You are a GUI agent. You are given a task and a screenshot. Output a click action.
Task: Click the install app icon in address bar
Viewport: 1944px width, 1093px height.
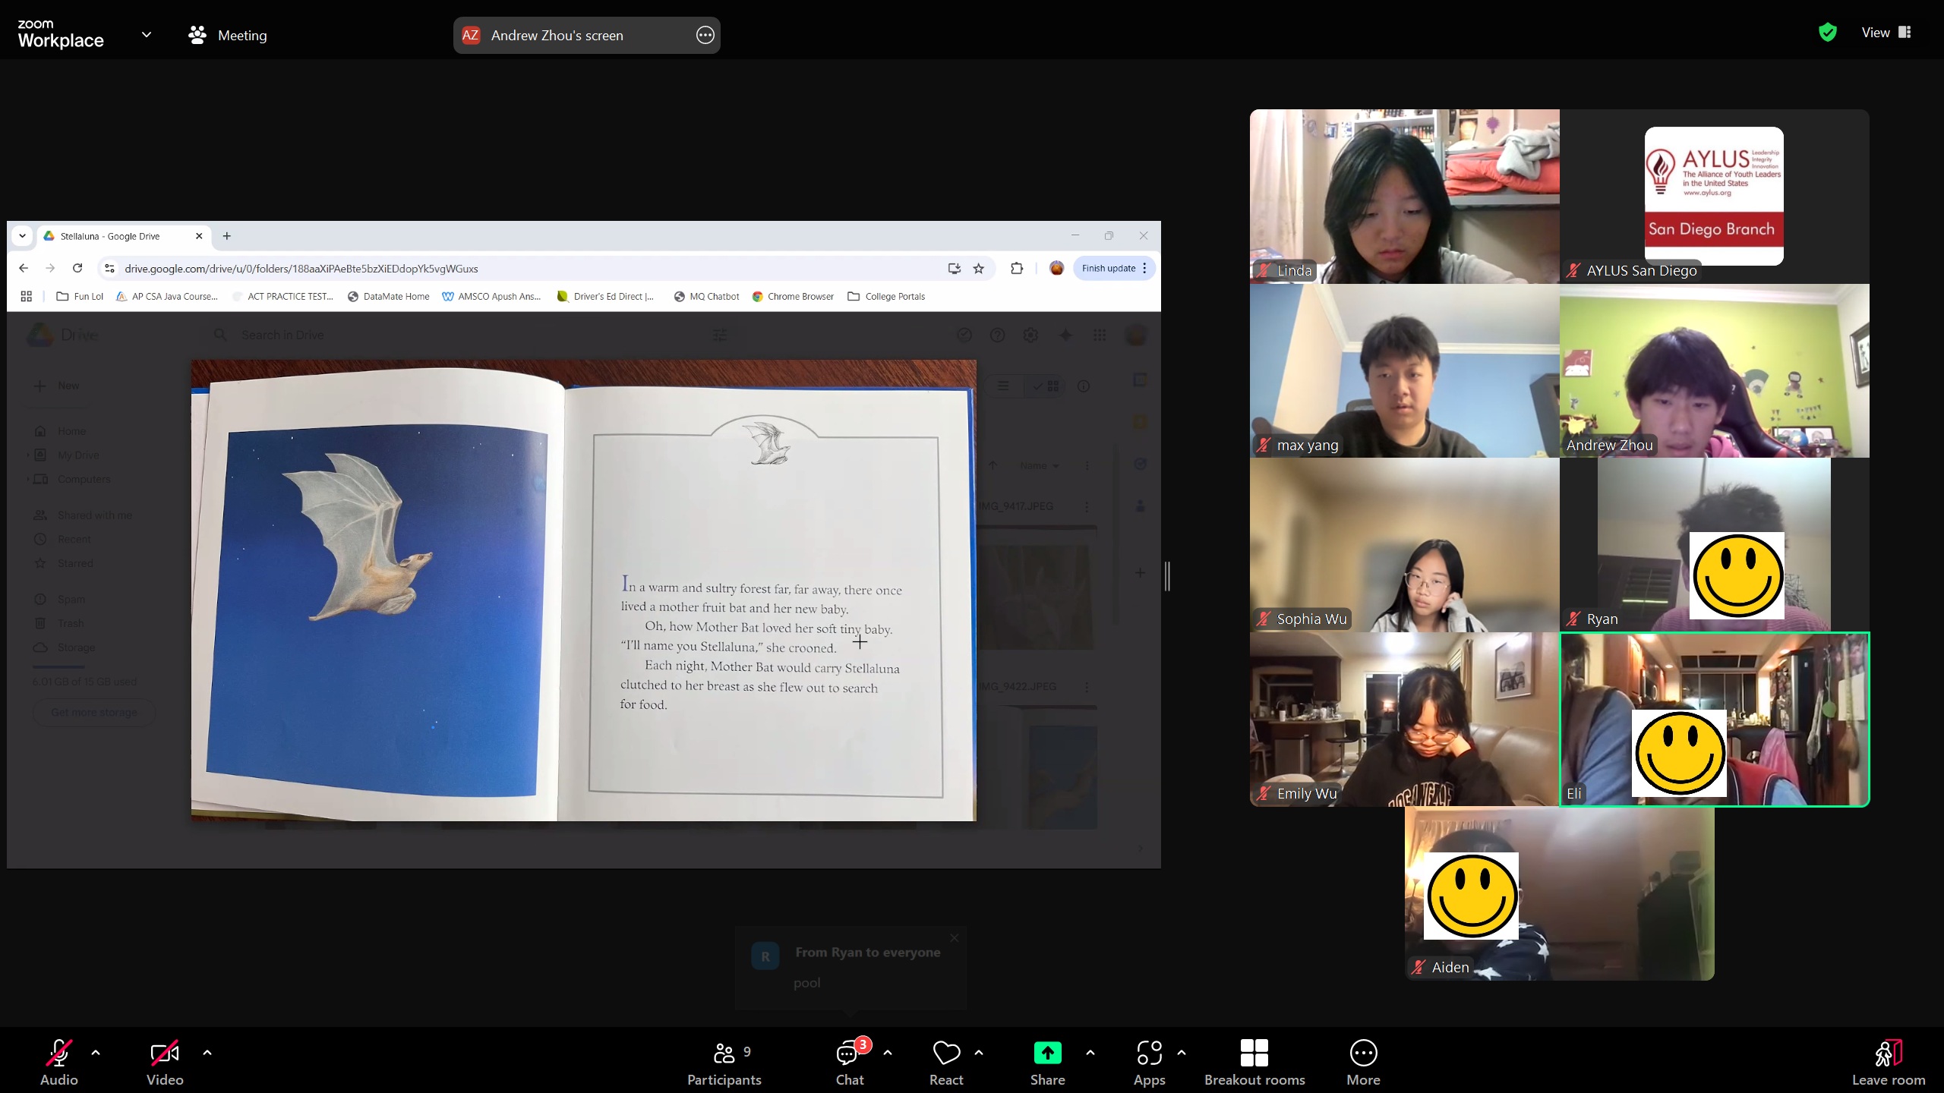954,269
